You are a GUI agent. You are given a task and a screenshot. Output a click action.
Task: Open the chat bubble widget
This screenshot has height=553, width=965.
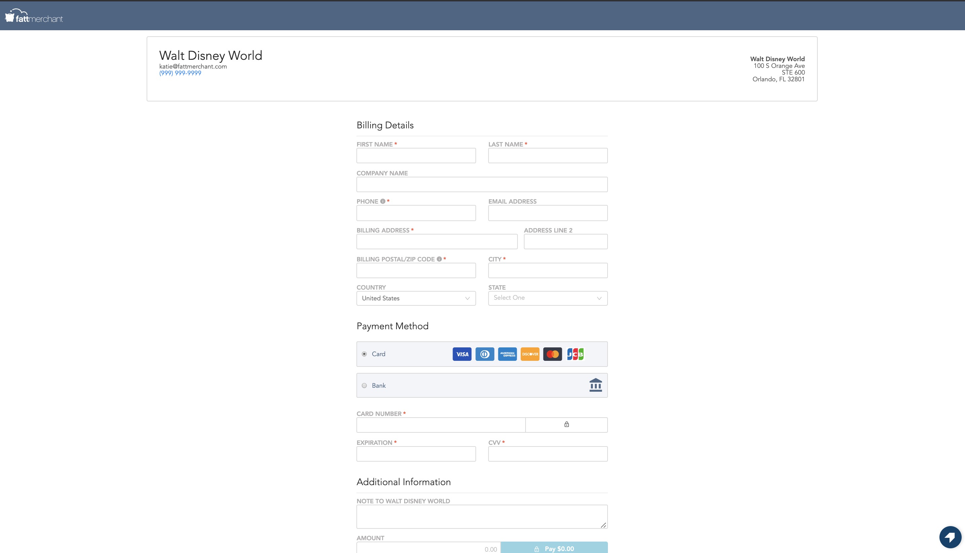point(950,537)
